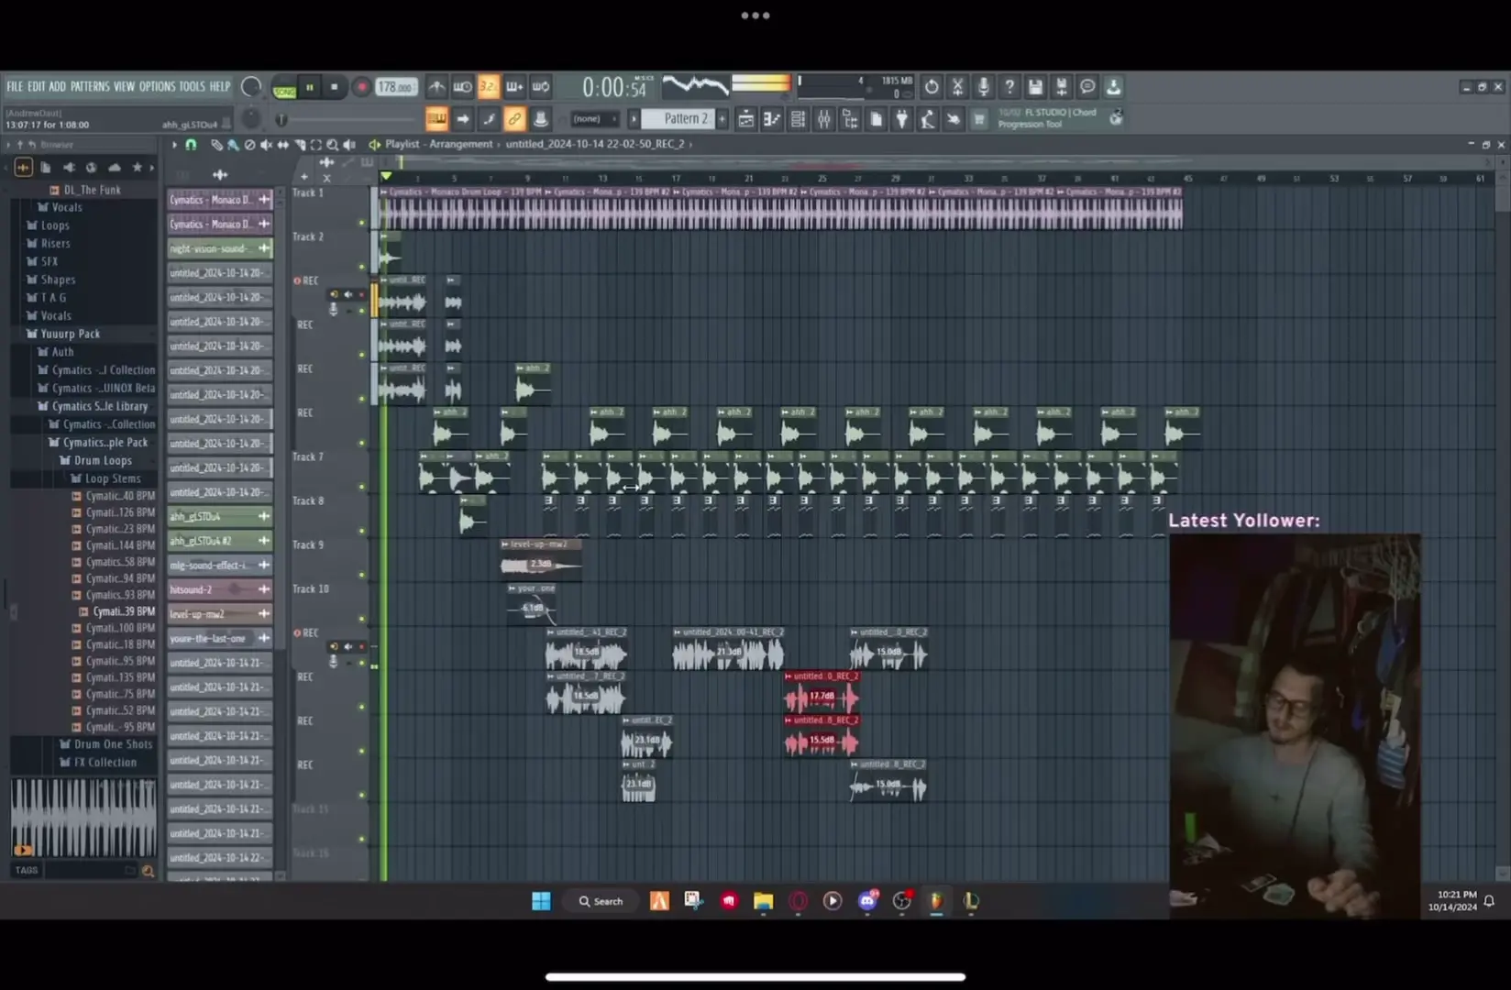Click the microphone recording icon in top toolbar
1511x990 pixels.
983,87
